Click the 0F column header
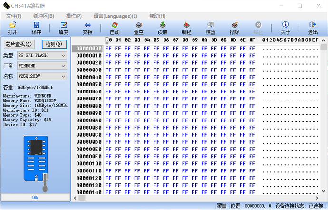The height and width of the screenshot is (210, 328). [x=252, y=40]
